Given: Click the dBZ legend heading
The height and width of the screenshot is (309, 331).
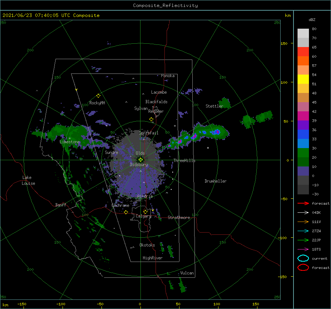Looking at the screenshot, I should click(x=312, y=19).
